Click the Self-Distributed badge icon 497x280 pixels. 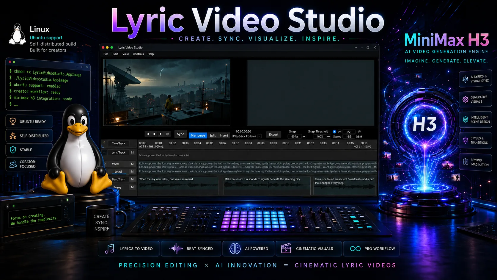13,136
